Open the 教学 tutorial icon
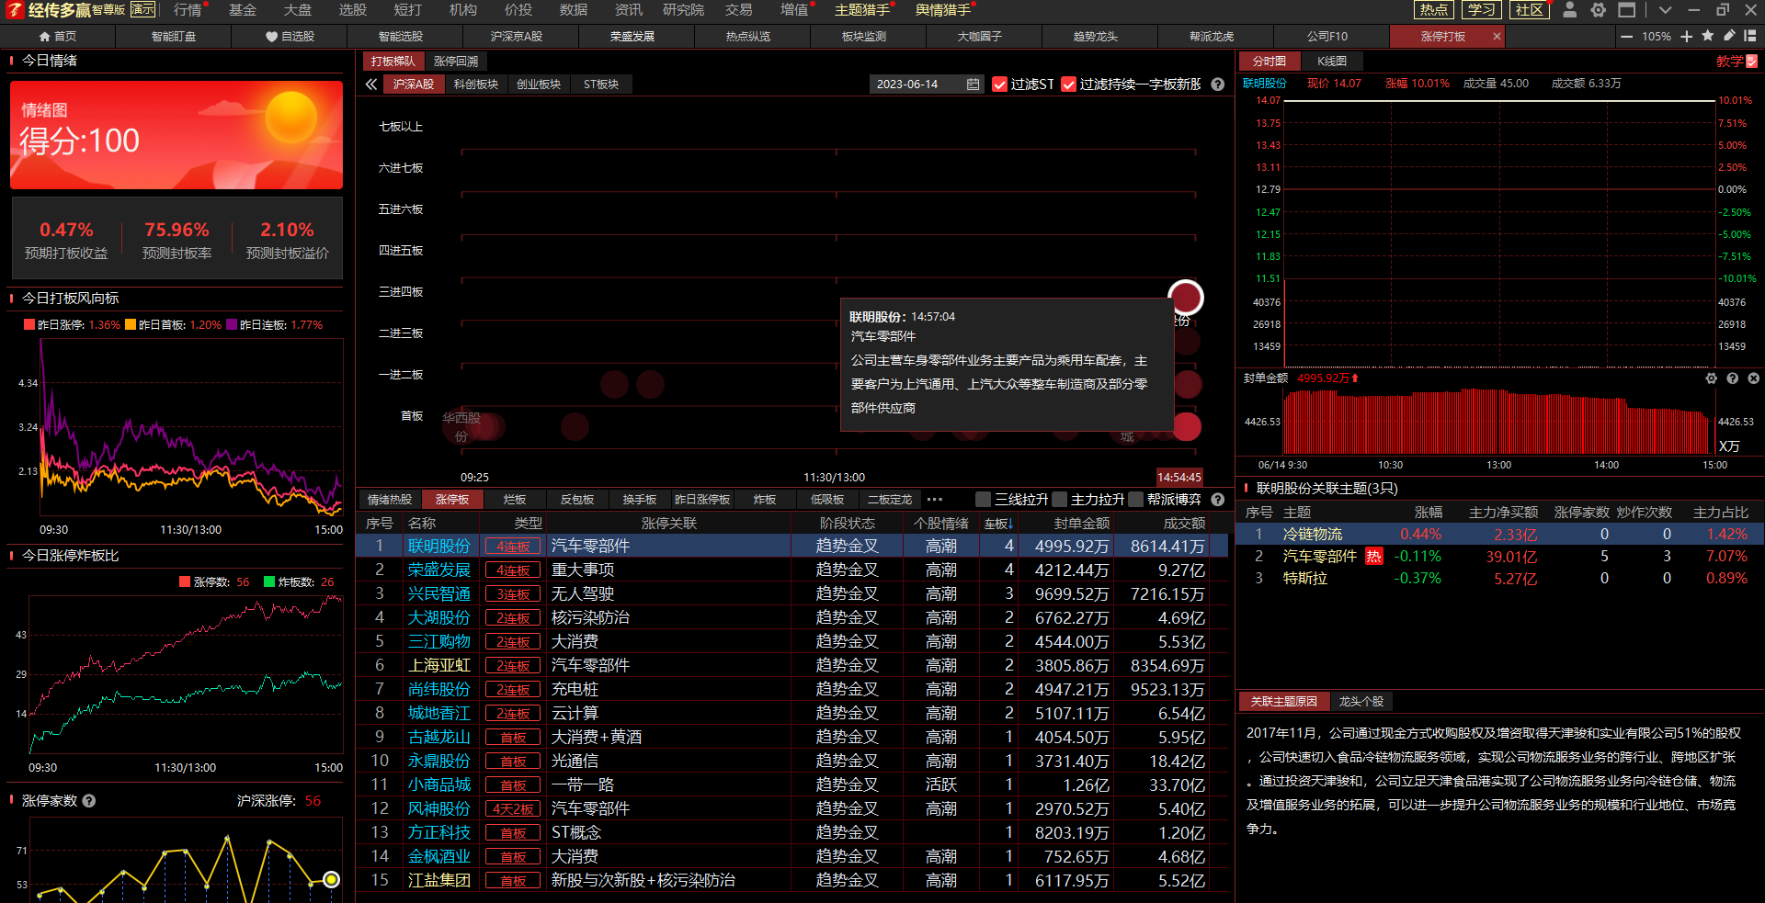 1752,62
